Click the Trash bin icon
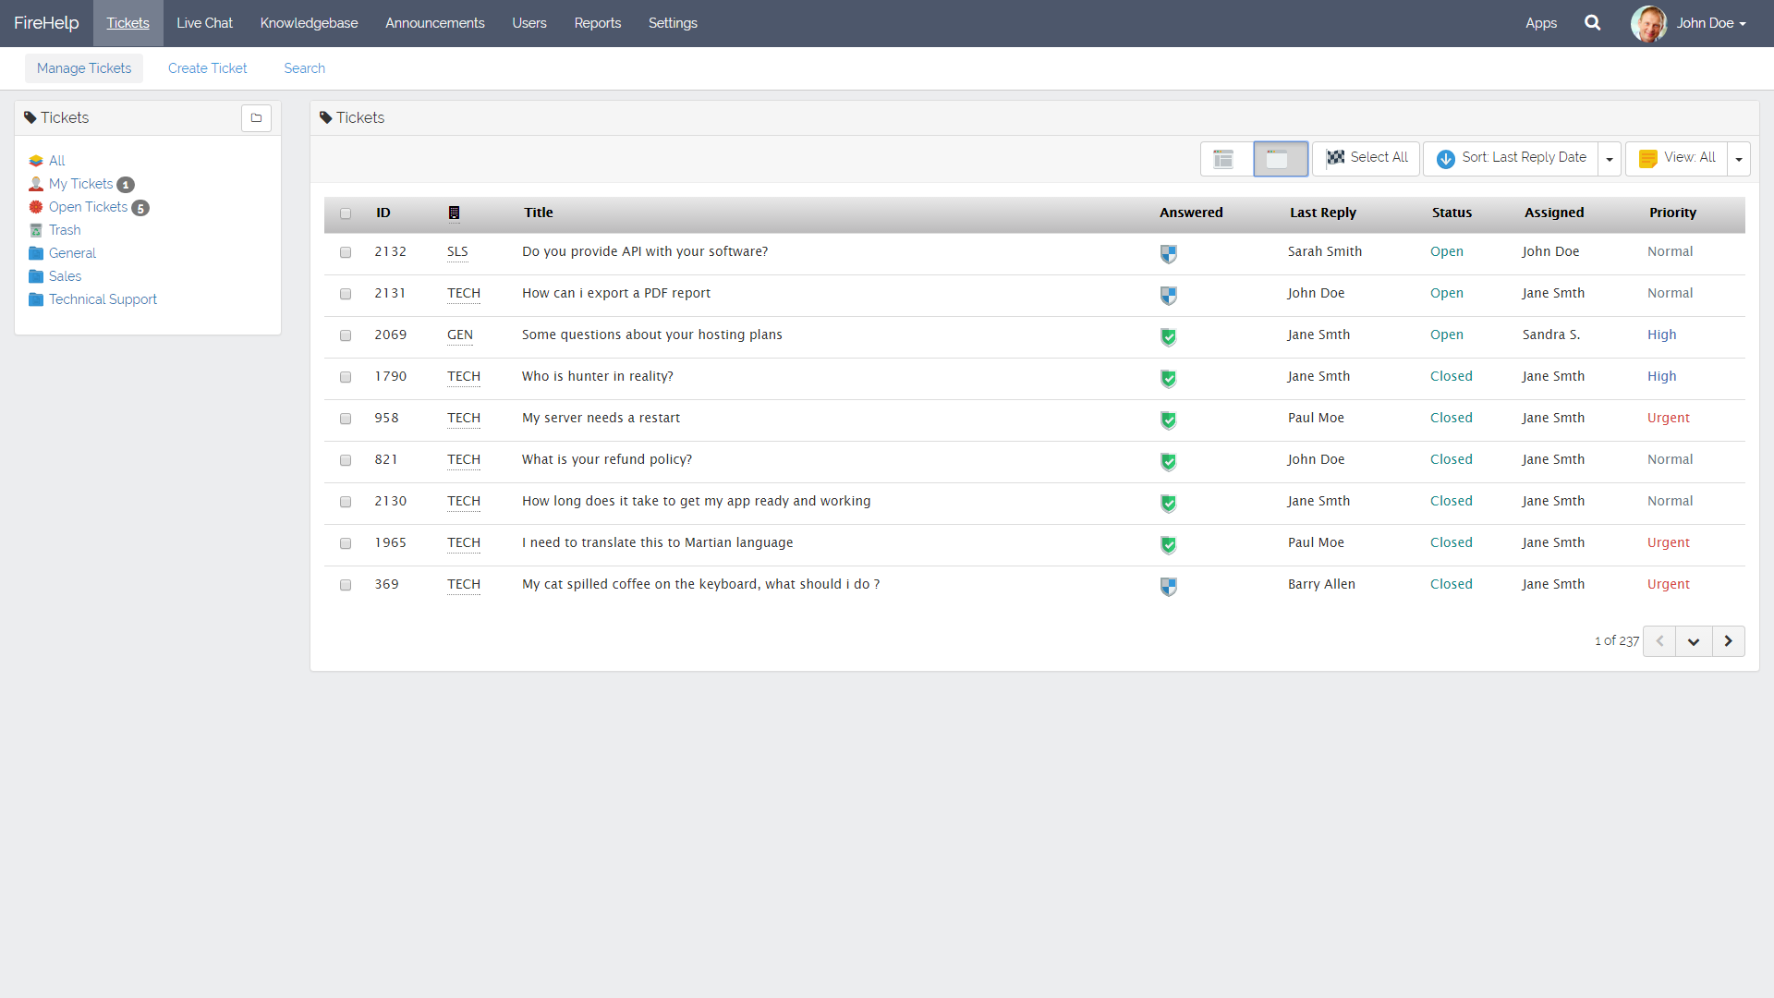The image size is (1774, 998). [36, 230]
